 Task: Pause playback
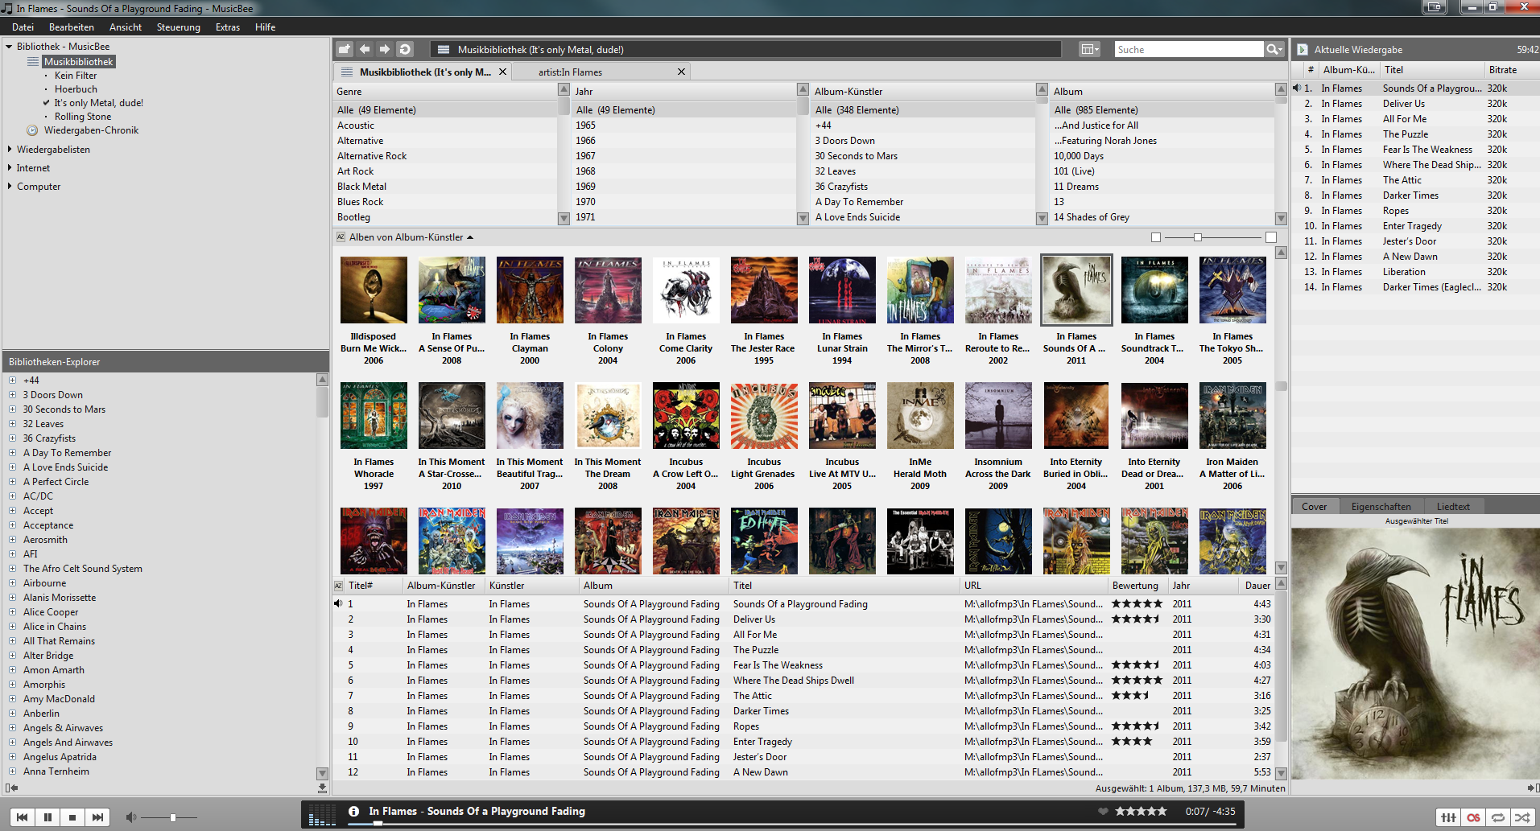point(47,817)
